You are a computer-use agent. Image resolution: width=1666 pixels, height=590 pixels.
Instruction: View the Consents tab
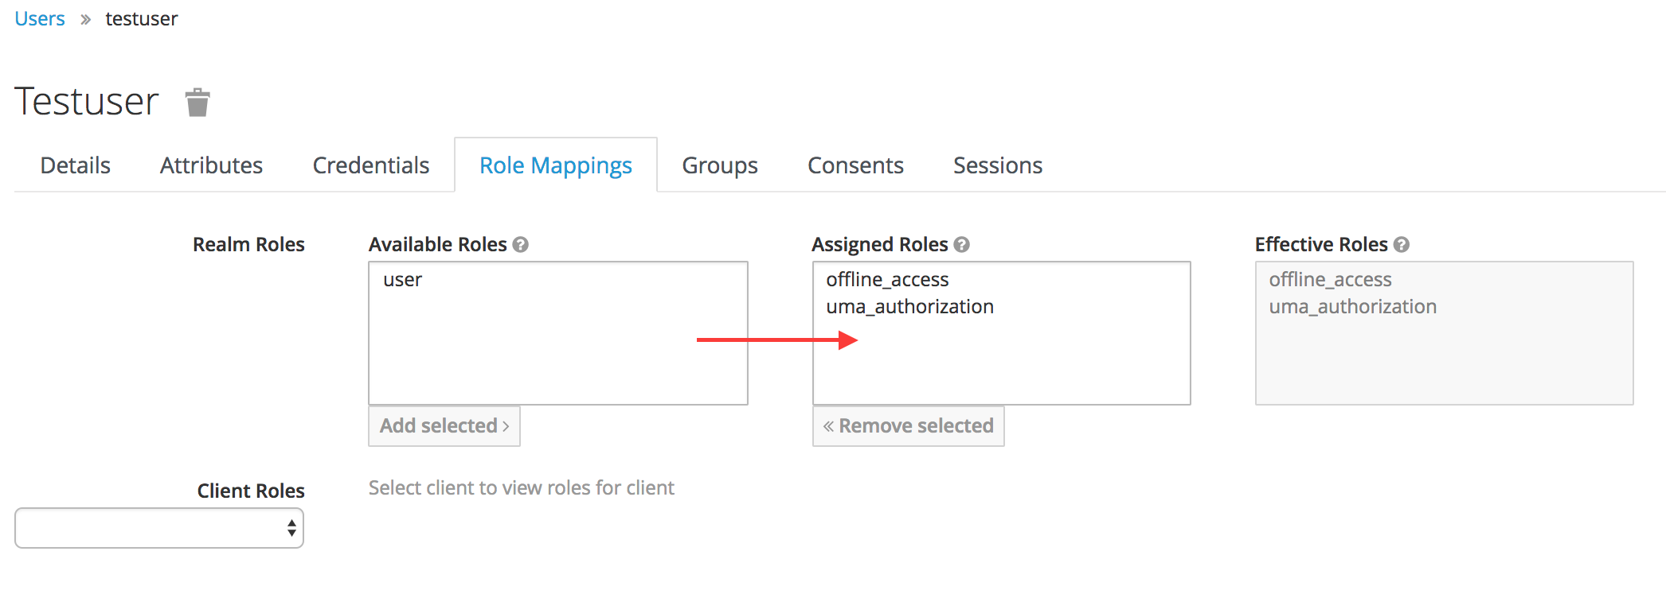click(x=855, y=165)
